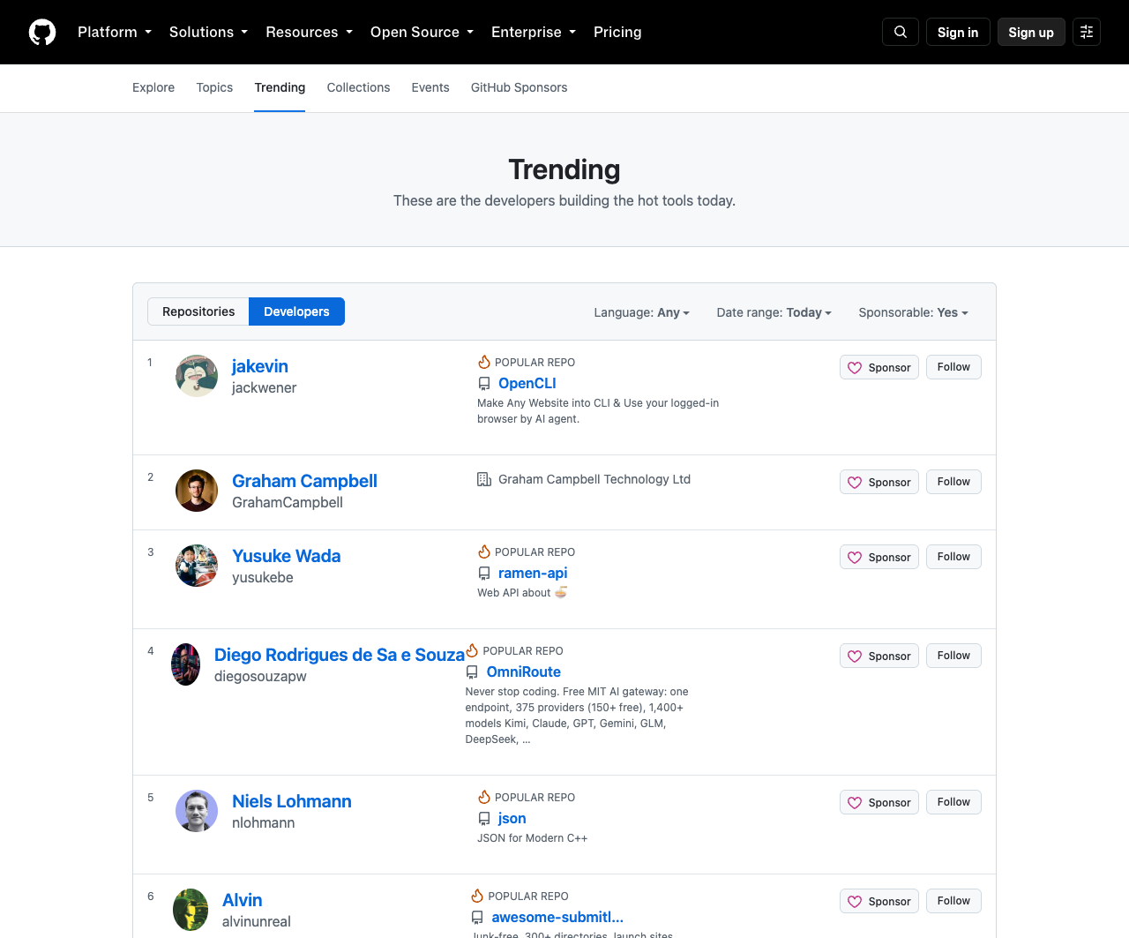The width and height of the screenshot is (1129, 938).
Task: Switch to the Collections tab
Action: click(x=358, y=87)
